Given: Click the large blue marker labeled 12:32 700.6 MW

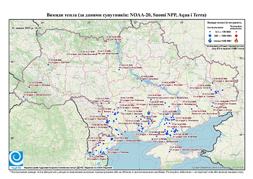Looking at the screenshot, I should [112, 139].
